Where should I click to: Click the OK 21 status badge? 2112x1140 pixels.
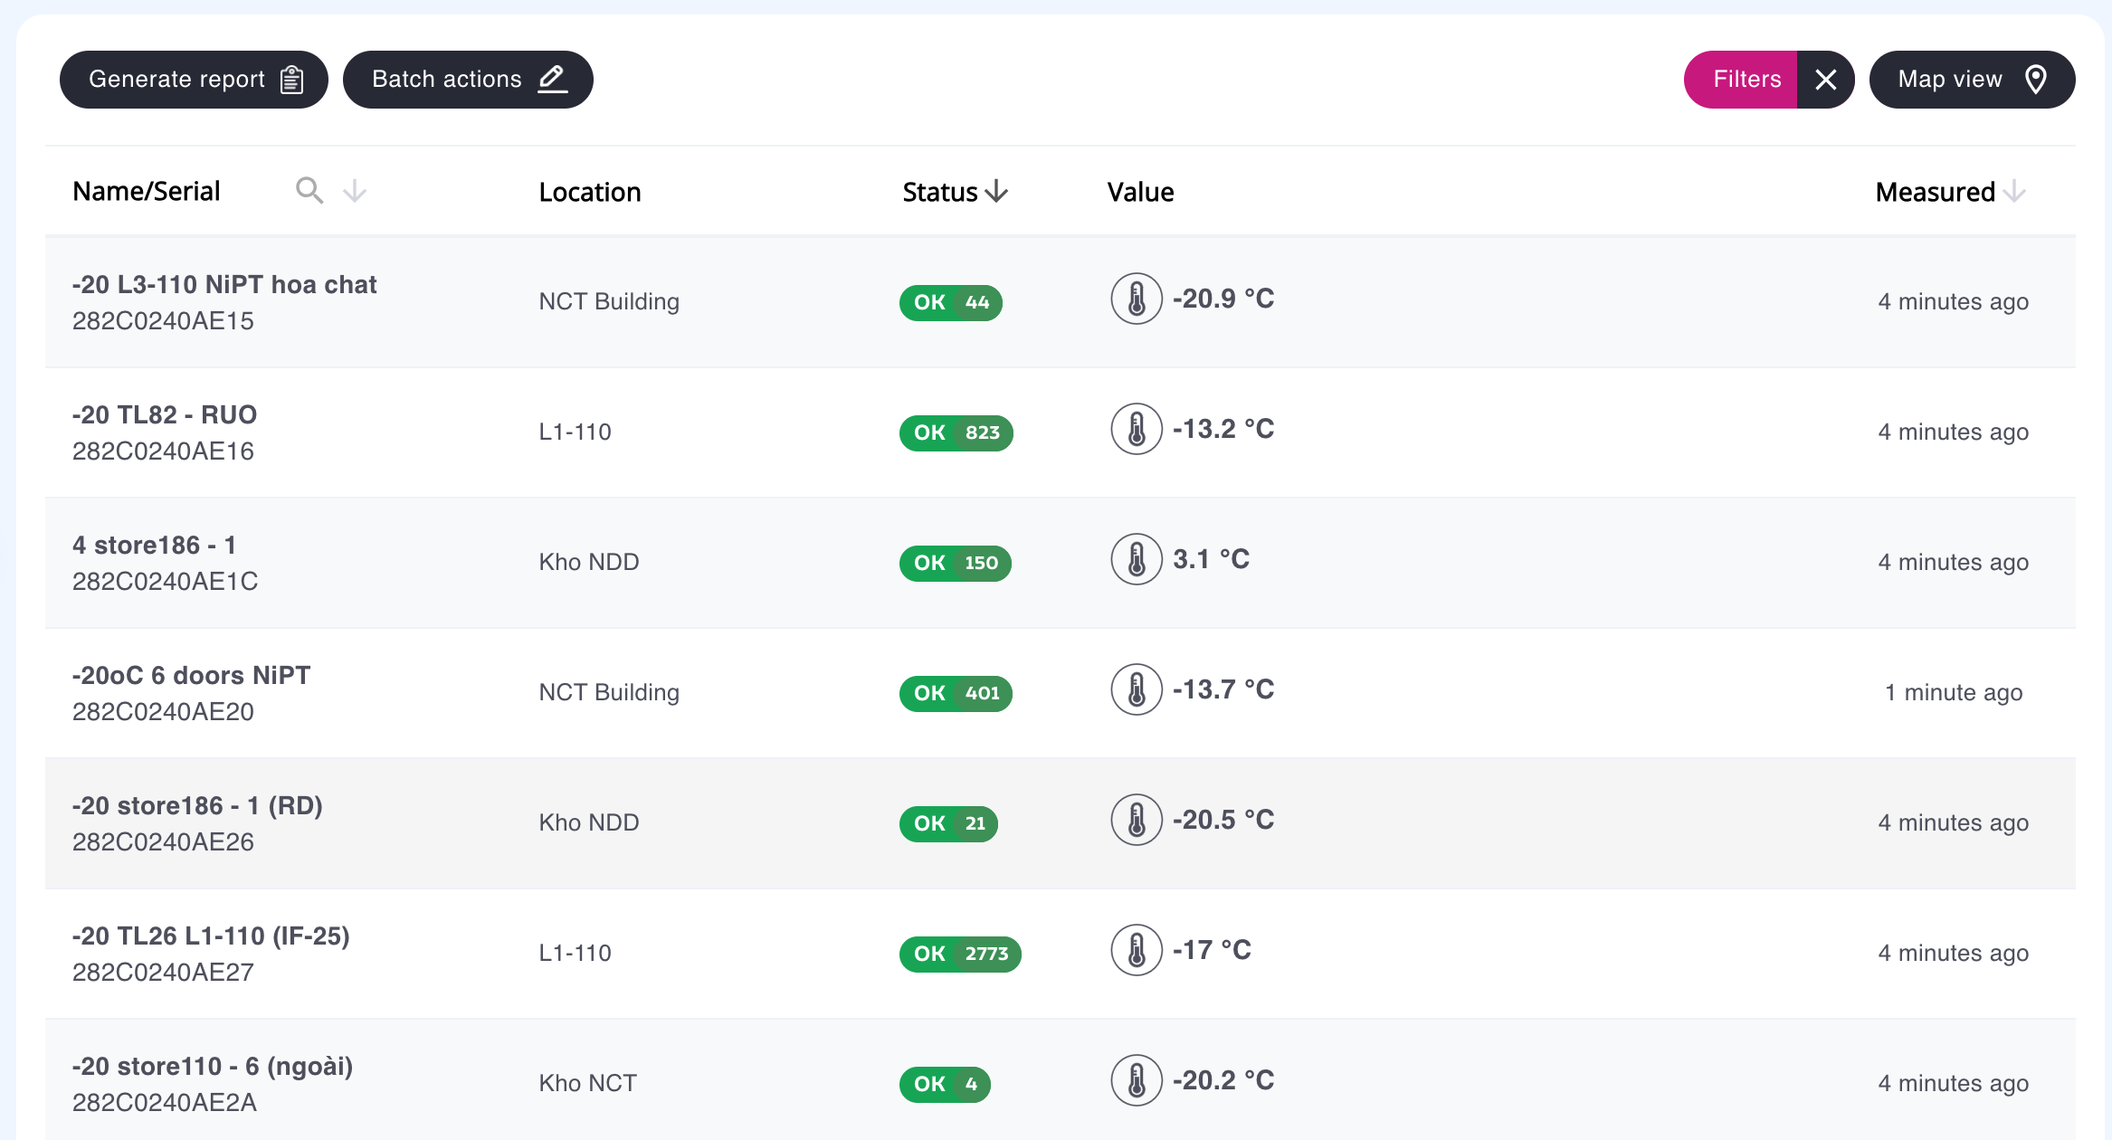[948, 823]
